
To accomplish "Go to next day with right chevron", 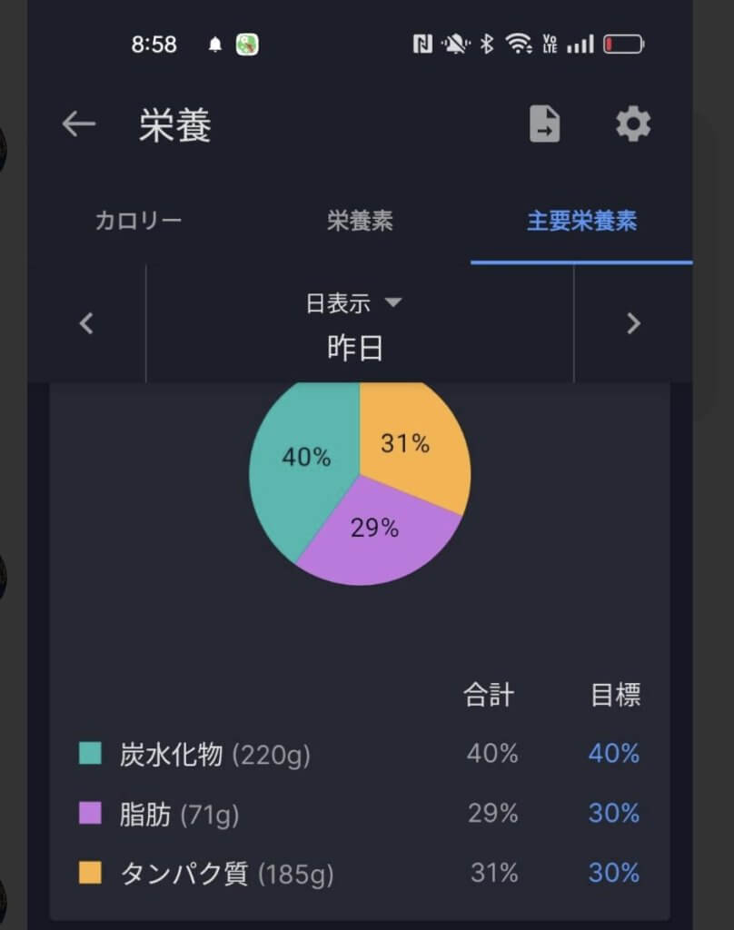I will [x=634, y=323].
